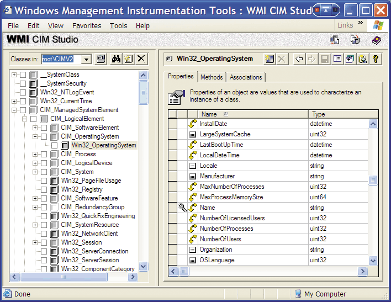Click the key icon on Name row
The width and height of the screenshot is (391, 302).
183,208
